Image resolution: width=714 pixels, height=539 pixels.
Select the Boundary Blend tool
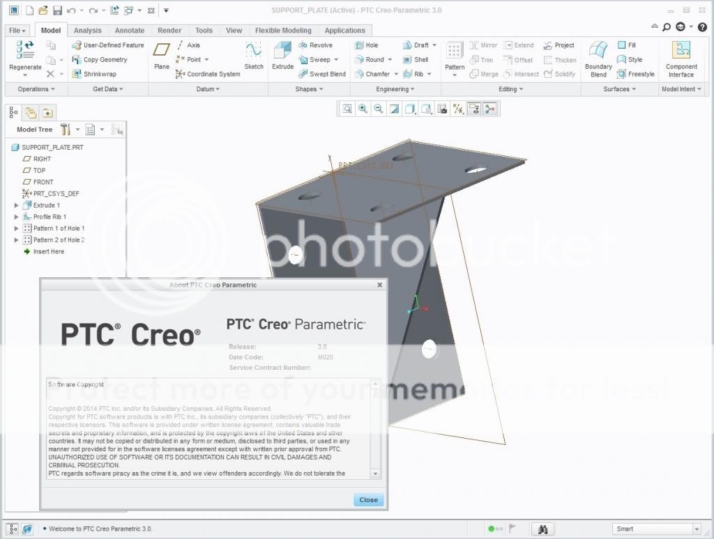(598, 56)
